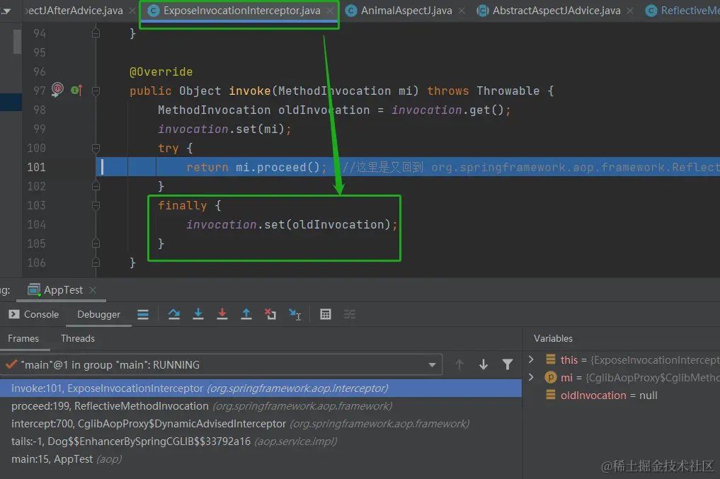Switch to the Debugger tab
The image size is (720, 479).
click(98, 314)
